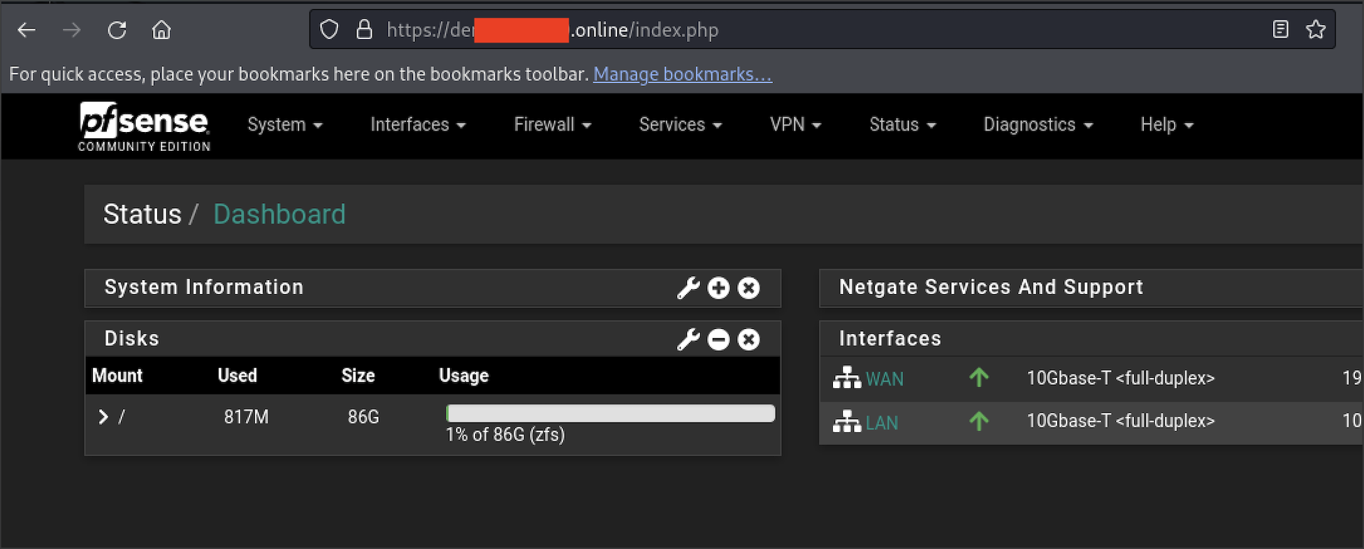This screenshot has height=549, width=1364.
Task: View site security via padlock icon
Action: 364,29
